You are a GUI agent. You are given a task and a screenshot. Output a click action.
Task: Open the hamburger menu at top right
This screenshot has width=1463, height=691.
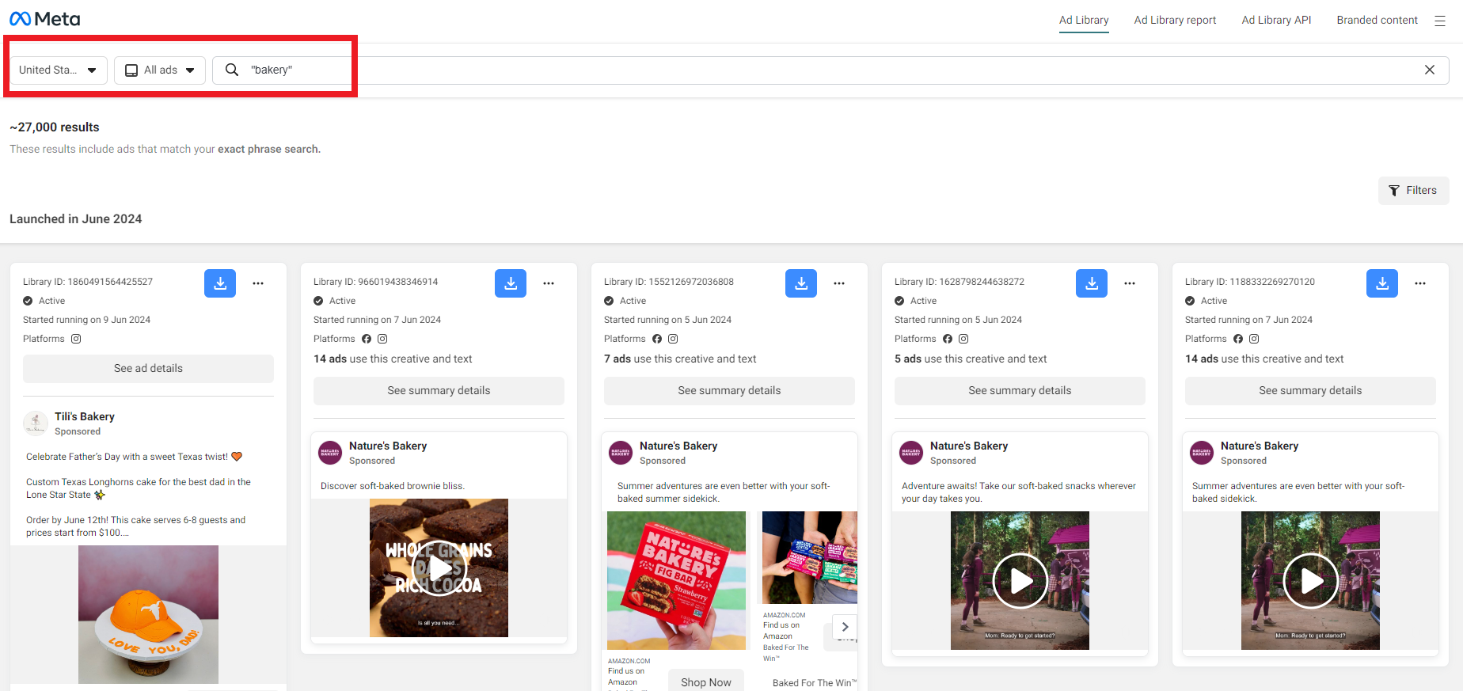pyautogui.click(x=1440, y=21)
